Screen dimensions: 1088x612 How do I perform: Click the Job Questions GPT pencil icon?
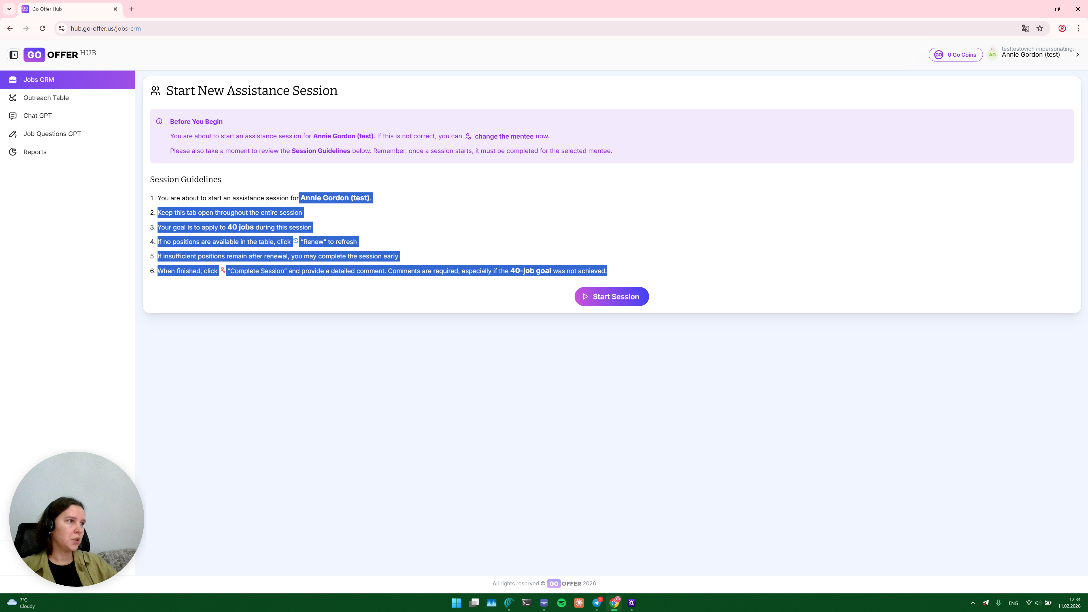pos(13,134)
